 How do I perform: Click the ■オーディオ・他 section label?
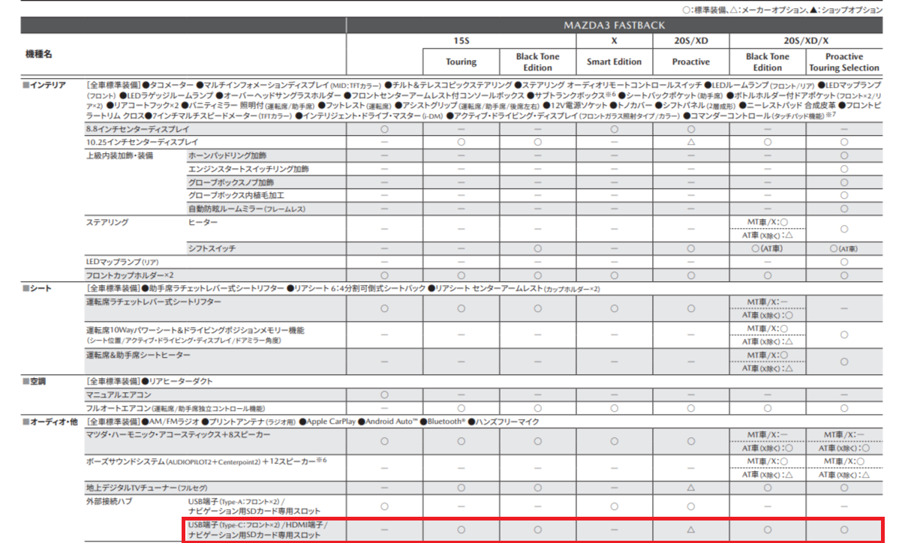click(50, 421)
